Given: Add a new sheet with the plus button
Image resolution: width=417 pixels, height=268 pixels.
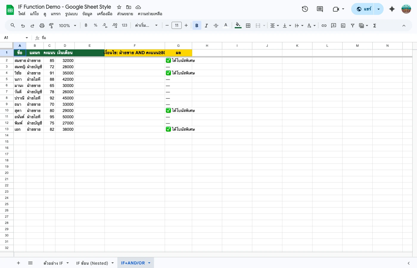Looking at the screenshot, I should (18, 263).
